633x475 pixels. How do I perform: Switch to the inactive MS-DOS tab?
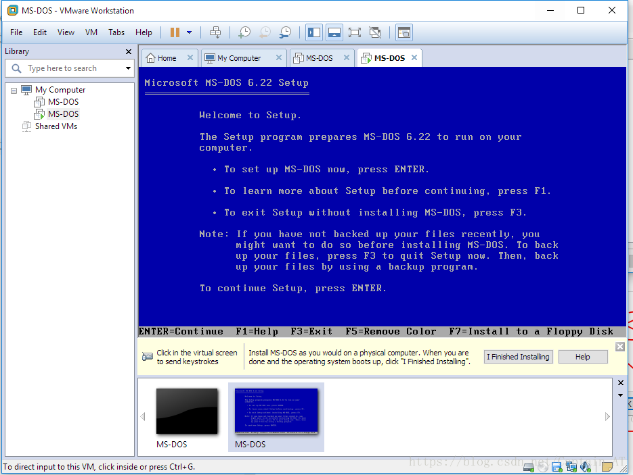pos(319,58)
